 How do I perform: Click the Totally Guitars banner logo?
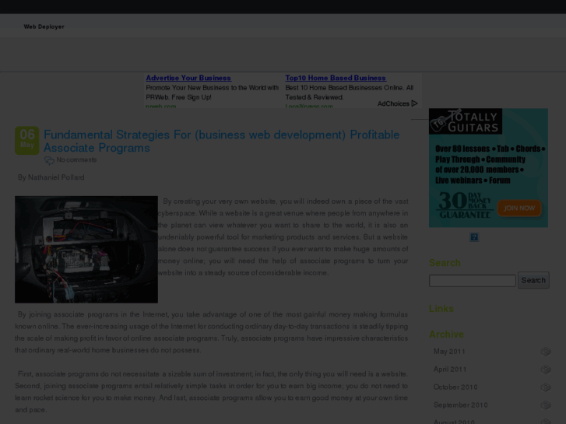466,121
